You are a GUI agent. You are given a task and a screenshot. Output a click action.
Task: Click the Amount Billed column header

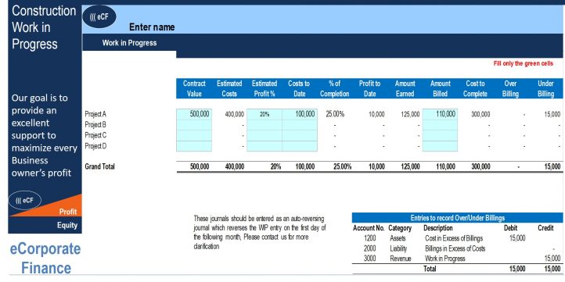440,88
